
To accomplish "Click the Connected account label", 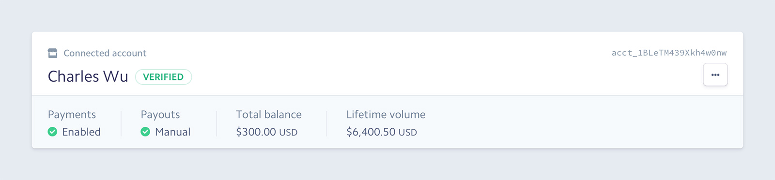I will point(105,53).
